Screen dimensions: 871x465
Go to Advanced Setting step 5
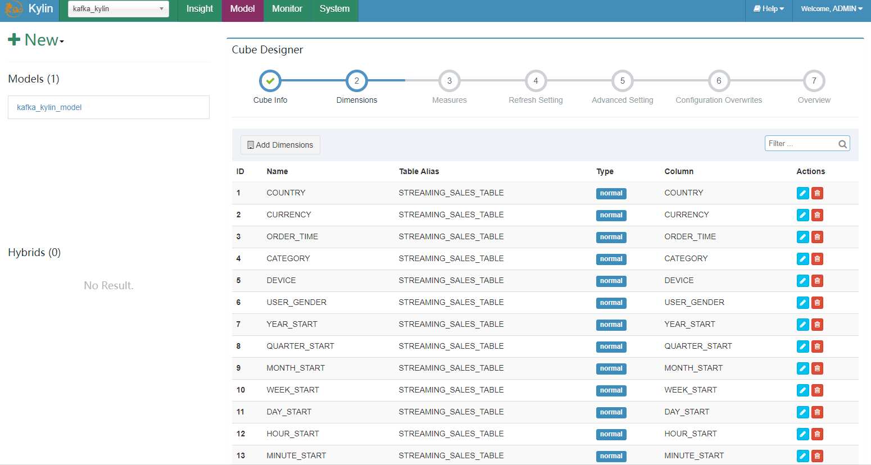pos(623,81)
